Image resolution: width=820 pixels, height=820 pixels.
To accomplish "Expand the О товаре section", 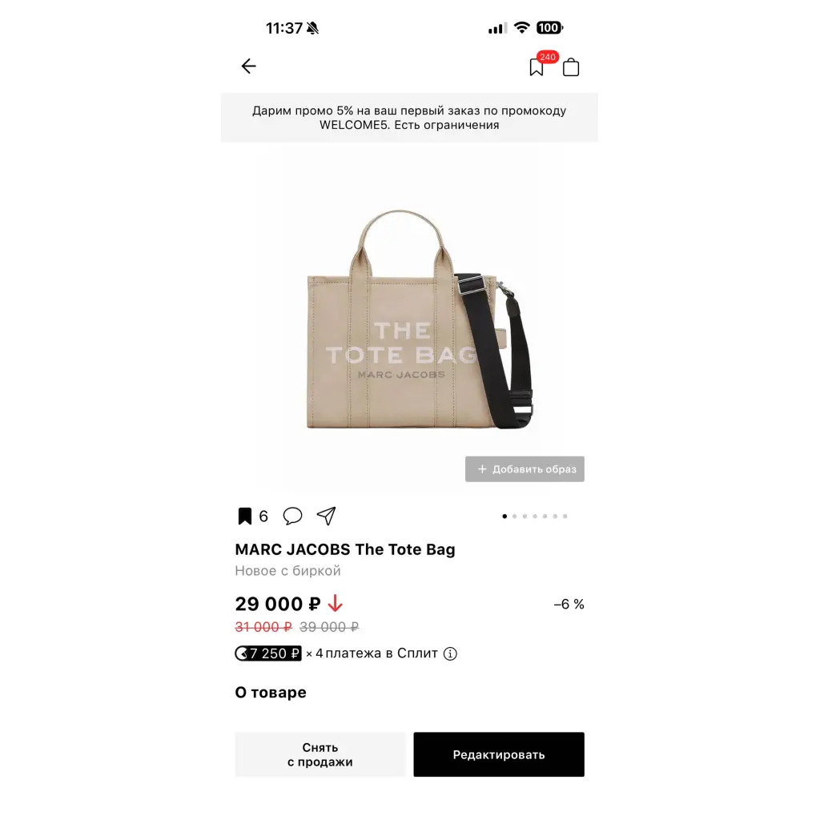I will coord(271,693).
